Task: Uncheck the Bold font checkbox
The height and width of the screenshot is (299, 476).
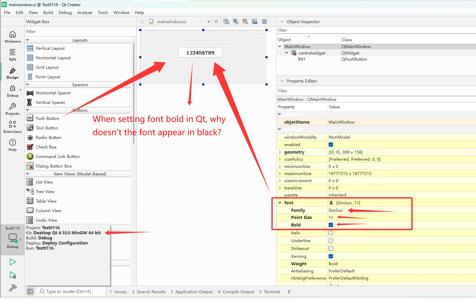Action: [x=331, y=225]
